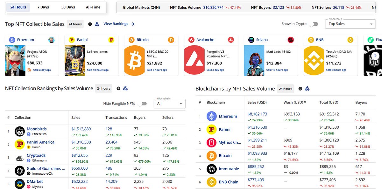Select the Ethereum blockchain icon next to rank 1
382x189 pixels.
tap(212, 116)
